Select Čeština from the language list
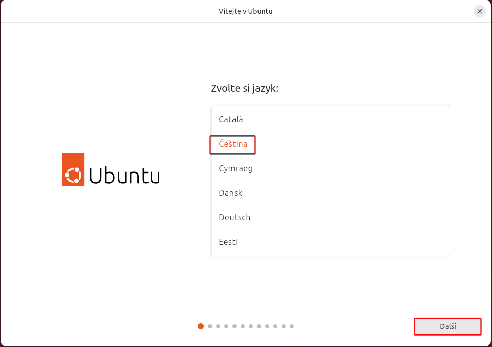This screenshot has width=492, height=347. coord(232,144)
